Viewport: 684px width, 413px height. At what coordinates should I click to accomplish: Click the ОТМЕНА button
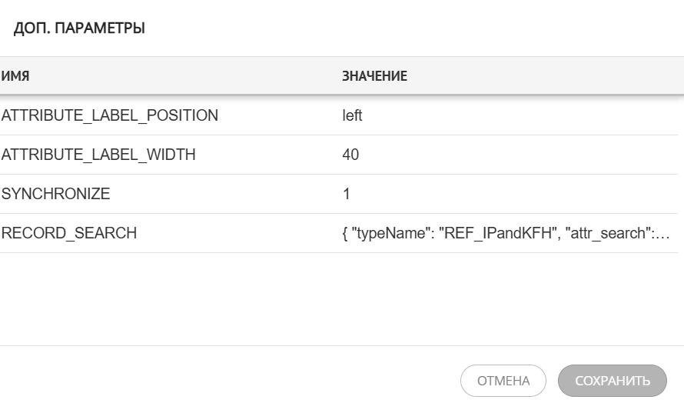click(503, 381)
